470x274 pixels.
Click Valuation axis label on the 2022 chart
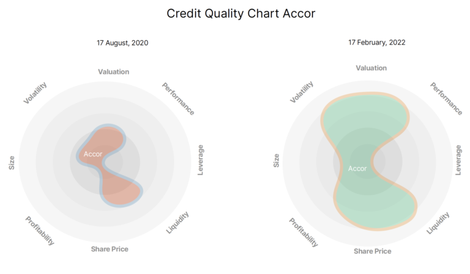coord(371,68)
